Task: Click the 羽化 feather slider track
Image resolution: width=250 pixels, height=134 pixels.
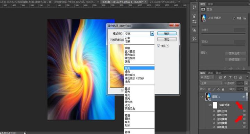Action: tap(223, 45)
